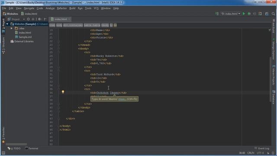This screenshot has height=156, width=277.
Task: Click the 'Turd McGurd' code line
Action: coord(105,75)
